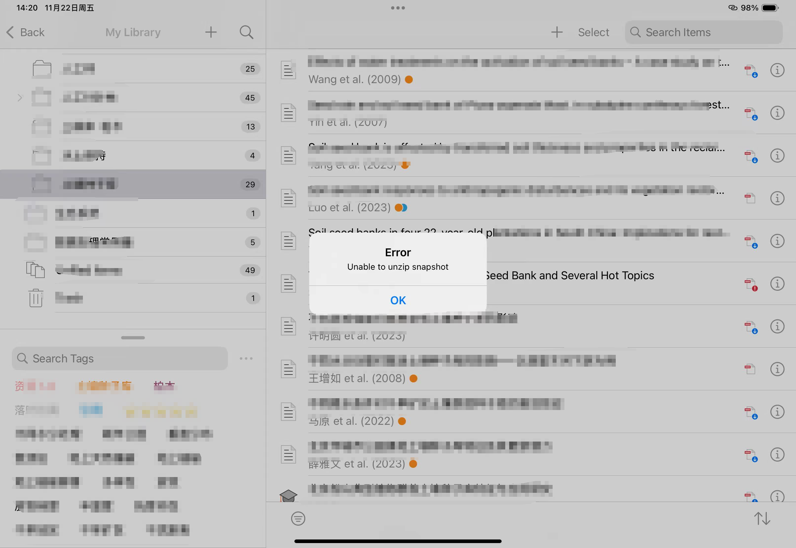Expand the collection with 45 items using its chevron
Screen dimensions: 796x548
pyautogui.click(x=20, y=98)
